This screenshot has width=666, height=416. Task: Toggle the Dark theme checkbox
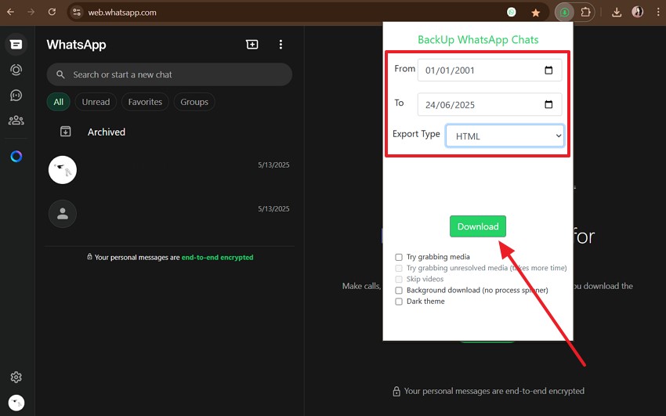point(399,302)
